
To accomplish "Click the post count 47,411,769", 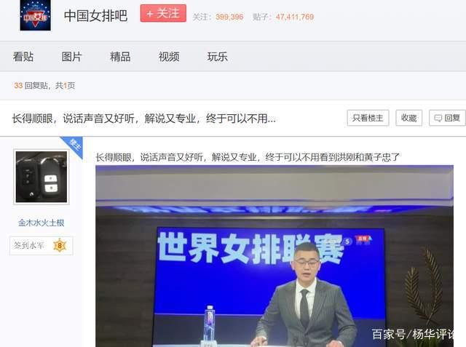I will pyautogui.click(x=294, y=17).
